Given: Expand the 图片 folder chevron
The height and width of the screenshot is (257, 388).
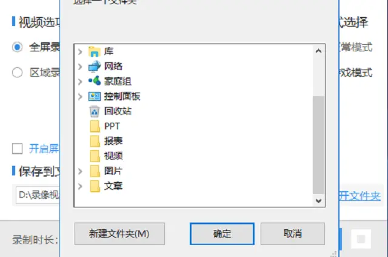Looking at the screenshot, I should pyautogui.click(x=80, y=171).
